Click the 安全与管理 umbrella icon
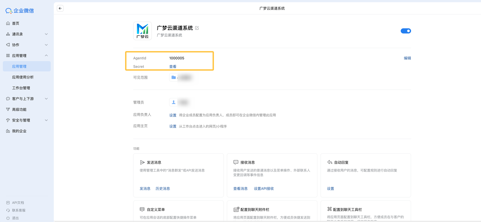The width and height of the screenshot is (481, 222). click(x=8, y=120)
